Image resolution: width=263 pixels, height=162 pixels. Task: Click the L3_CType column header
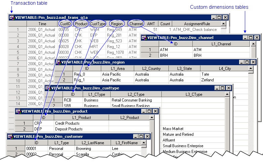(194, 94)
